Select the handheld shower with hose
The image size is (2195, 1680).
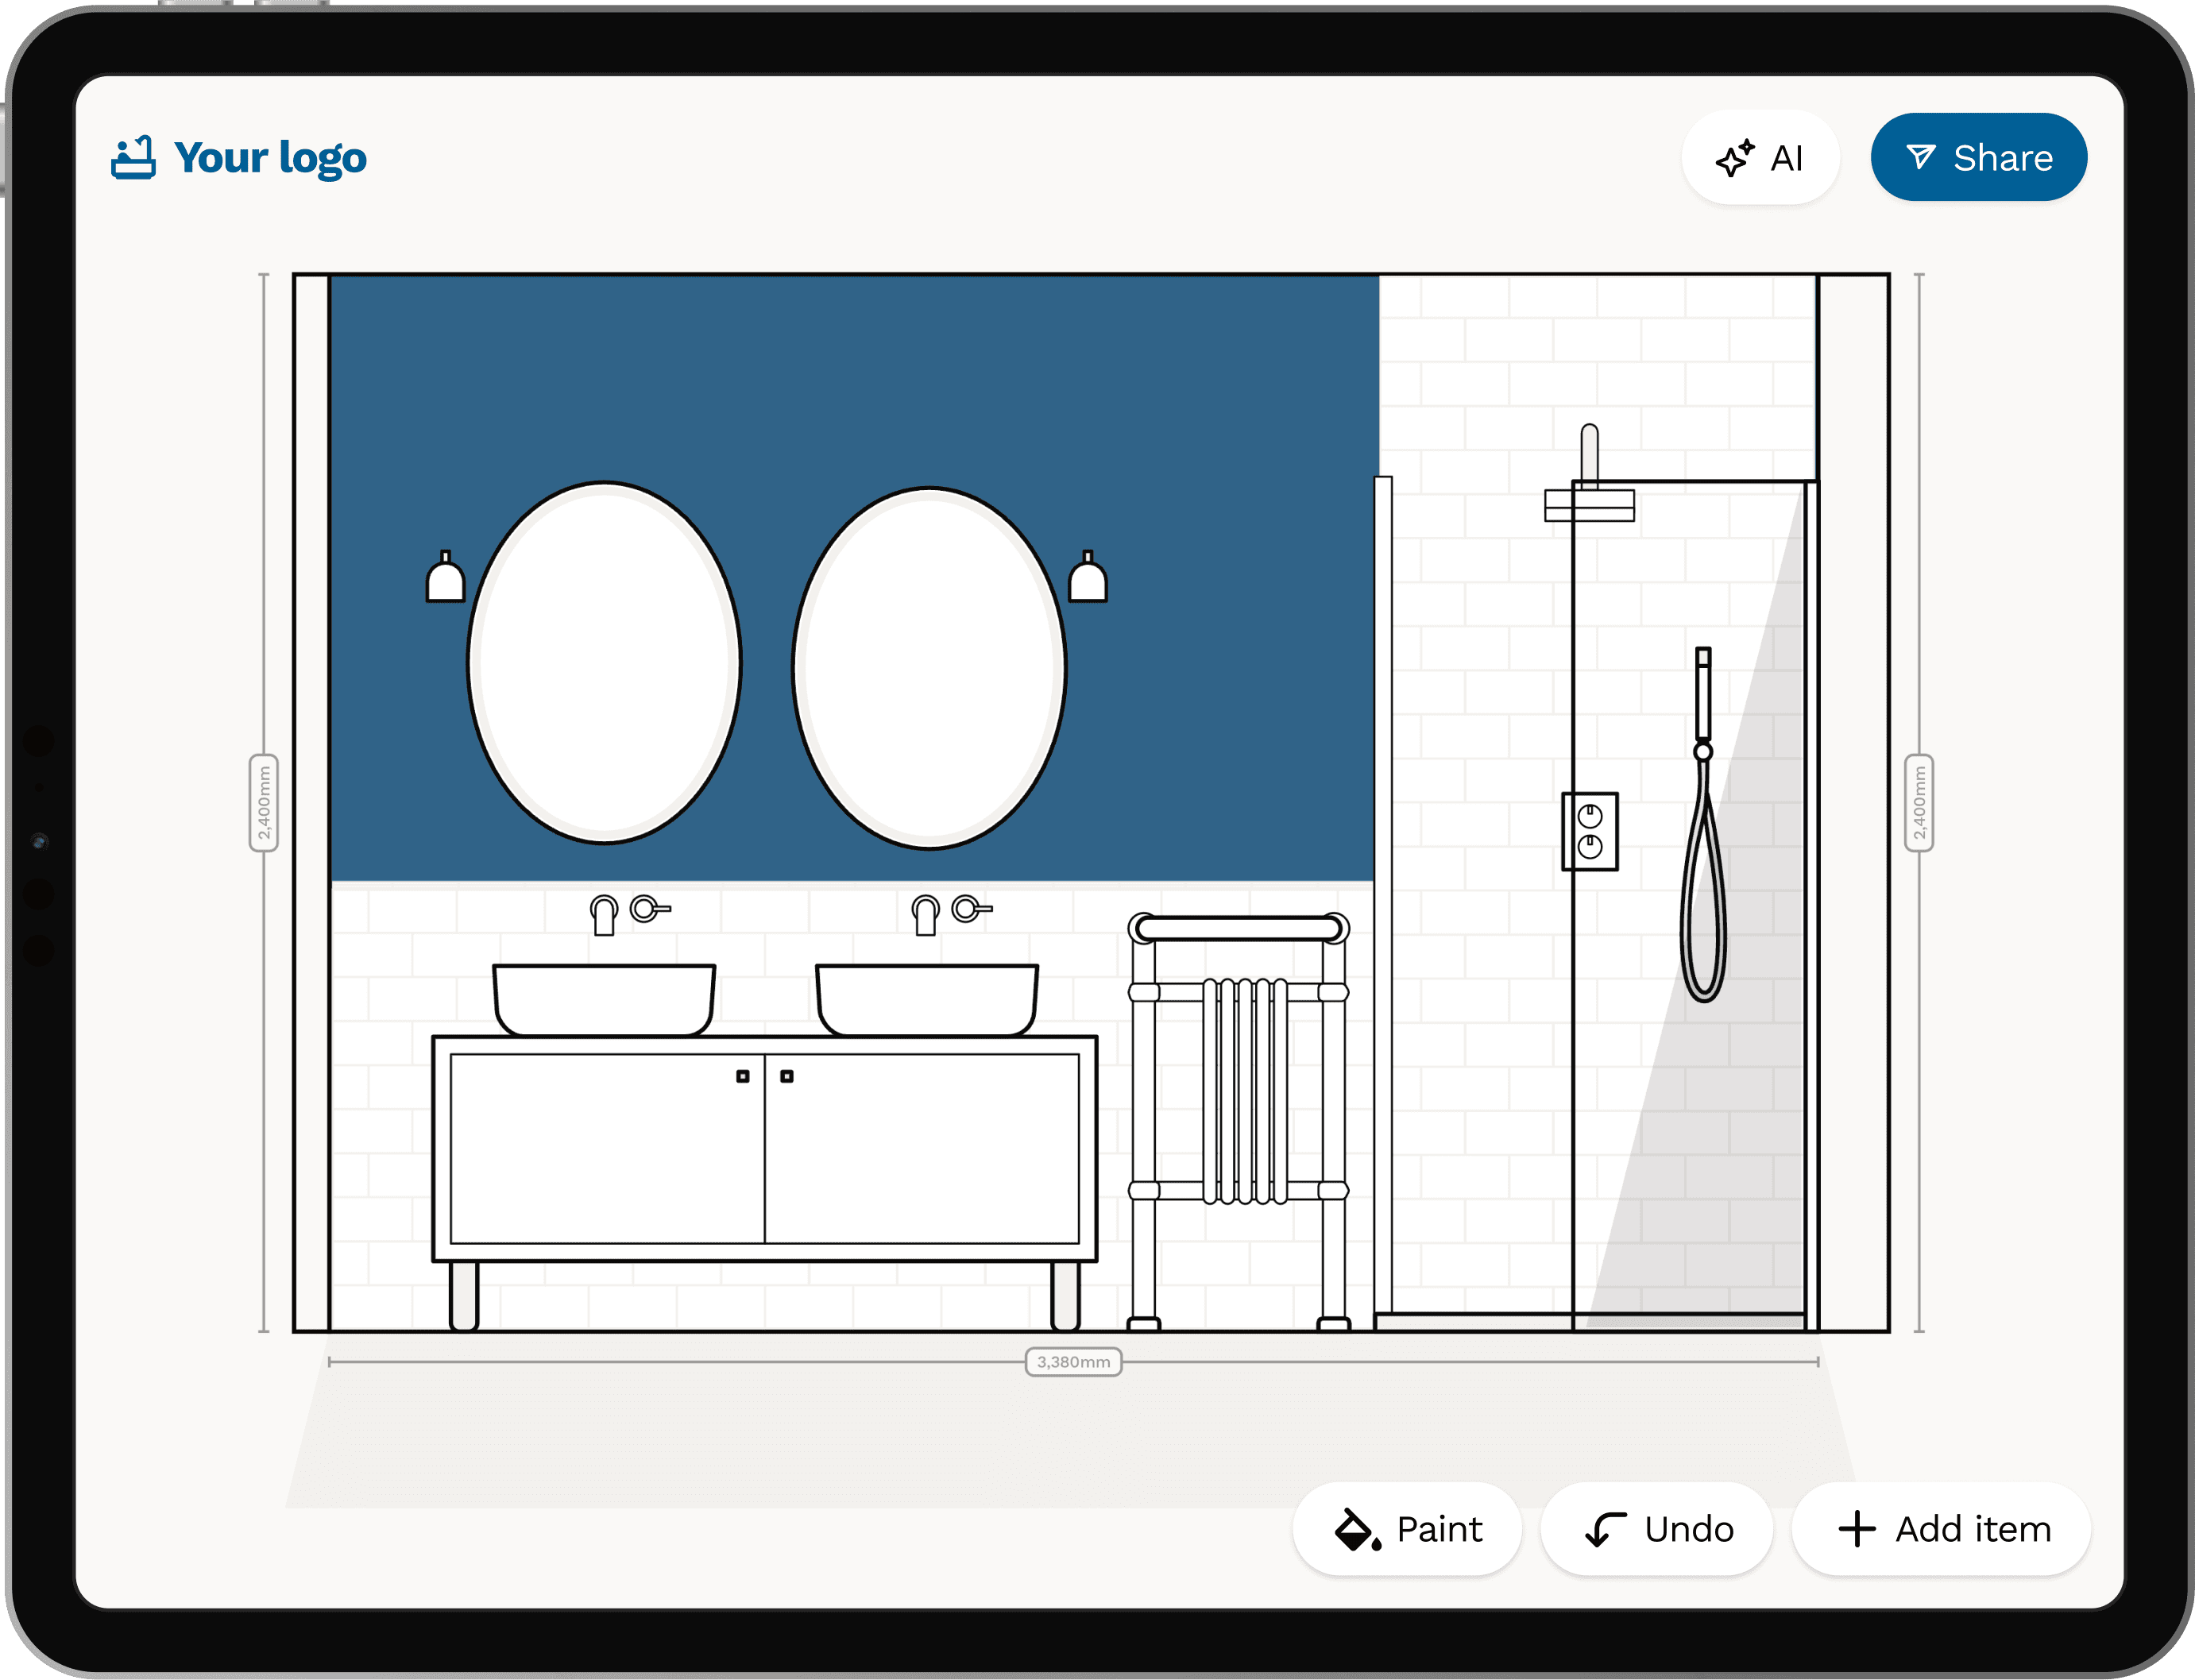[1703, 825]
